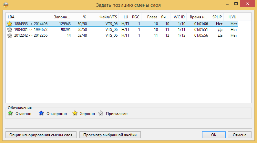Click the SPLIP column header
The height and width of the screenshot is (143, 257).
click(x=217, y=16)
